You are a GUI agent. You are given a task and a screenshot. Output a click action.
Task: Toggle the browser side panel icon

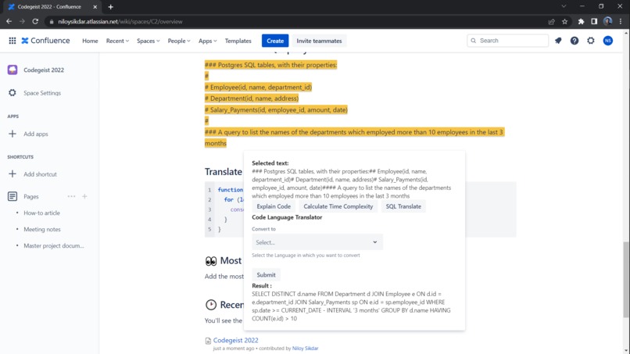pyautogui.click(x=594, y=22)
